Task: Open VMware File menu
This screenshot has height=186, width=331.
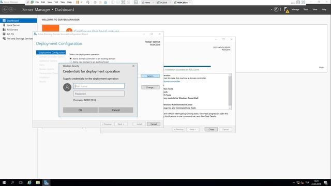Action: (37, 2)
